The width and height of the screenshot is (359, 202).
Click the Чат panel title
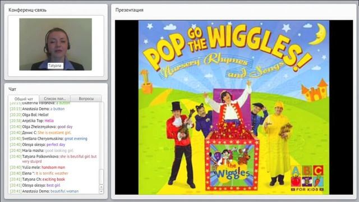(x=12, y=89)
